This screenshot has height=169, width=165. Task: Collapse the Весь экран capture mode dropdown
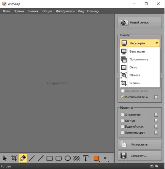click(x=140, y=43)
